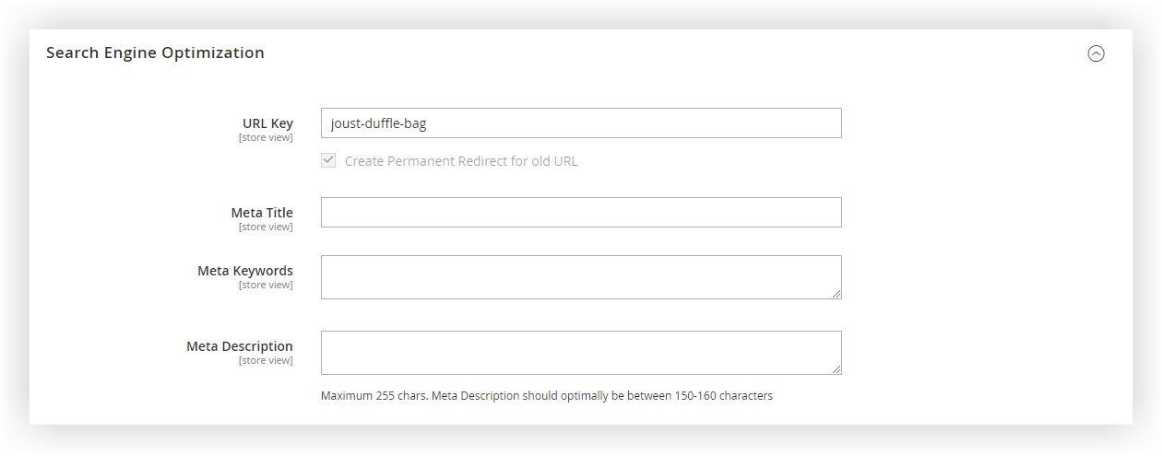
Task: Click the store view scope under Meta Description
Action: pyautogui.click(x=266, y=361)
